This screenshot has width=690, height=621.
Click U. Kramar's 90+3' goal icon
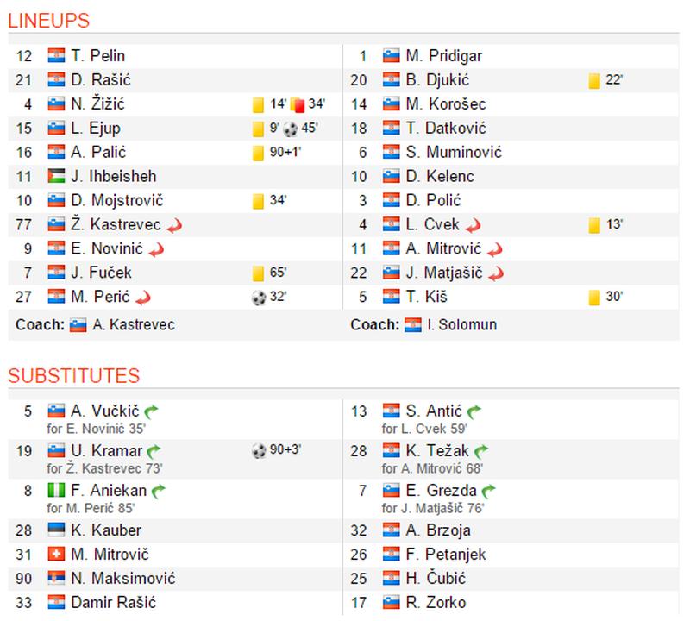point(259,450)
